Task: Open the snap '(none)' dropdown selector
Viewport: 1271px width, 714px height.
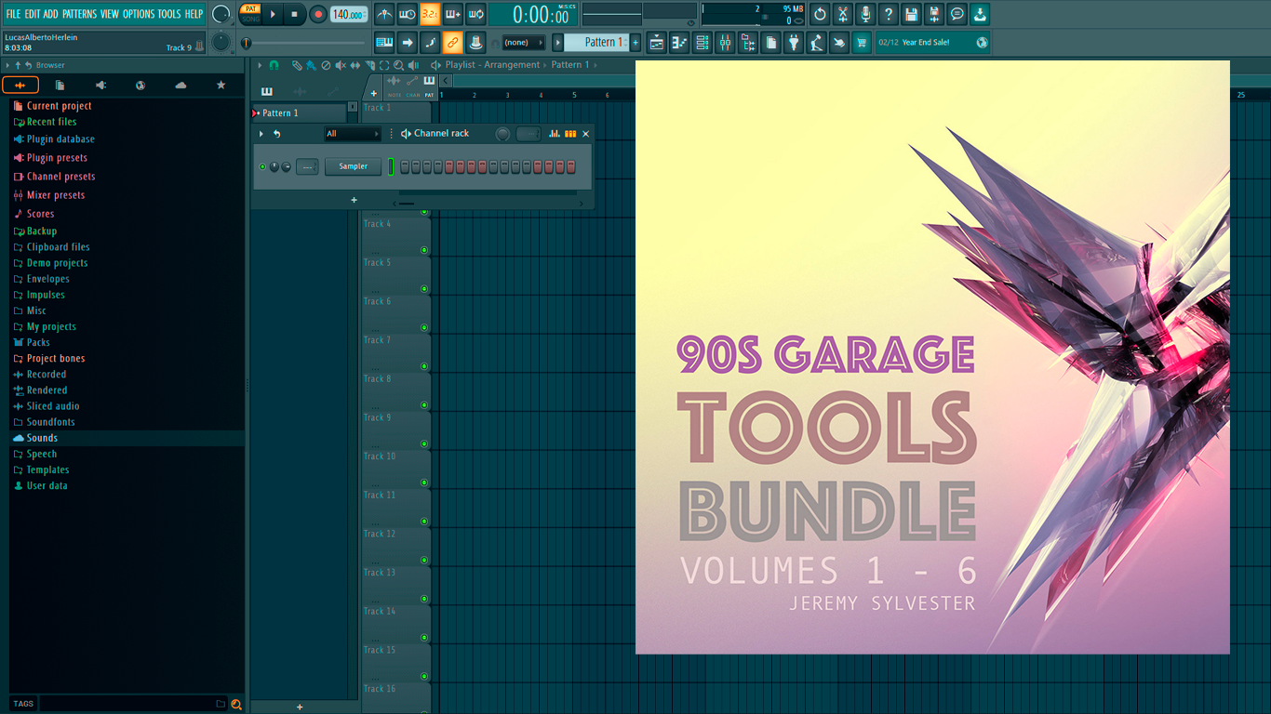Action: [x=524, y=42]
